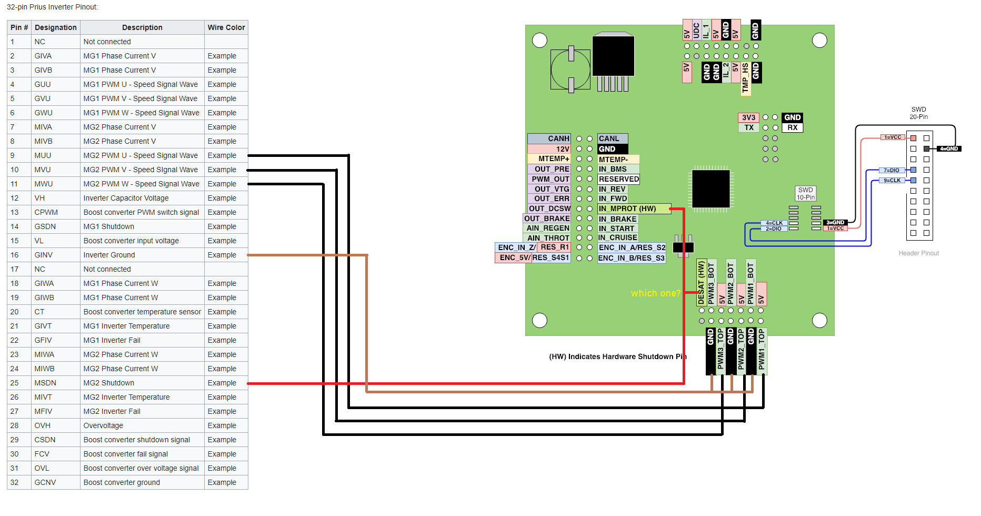
Task: Select the "Designation" column header
Action: tap(56, 27)
